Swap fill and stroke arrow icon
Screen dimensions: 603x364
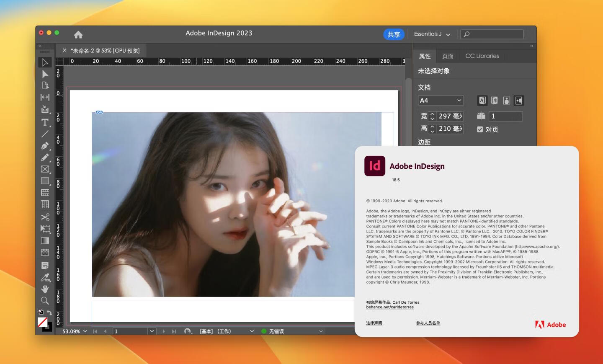pos(49,312)
